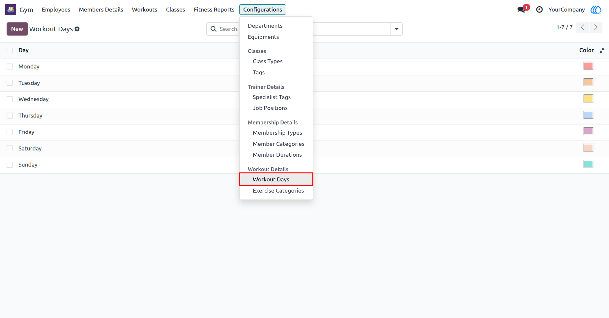609x318 pixels.
Task: Click Wednesday's yellow color swatch
Action: click(x=588, y=98)
